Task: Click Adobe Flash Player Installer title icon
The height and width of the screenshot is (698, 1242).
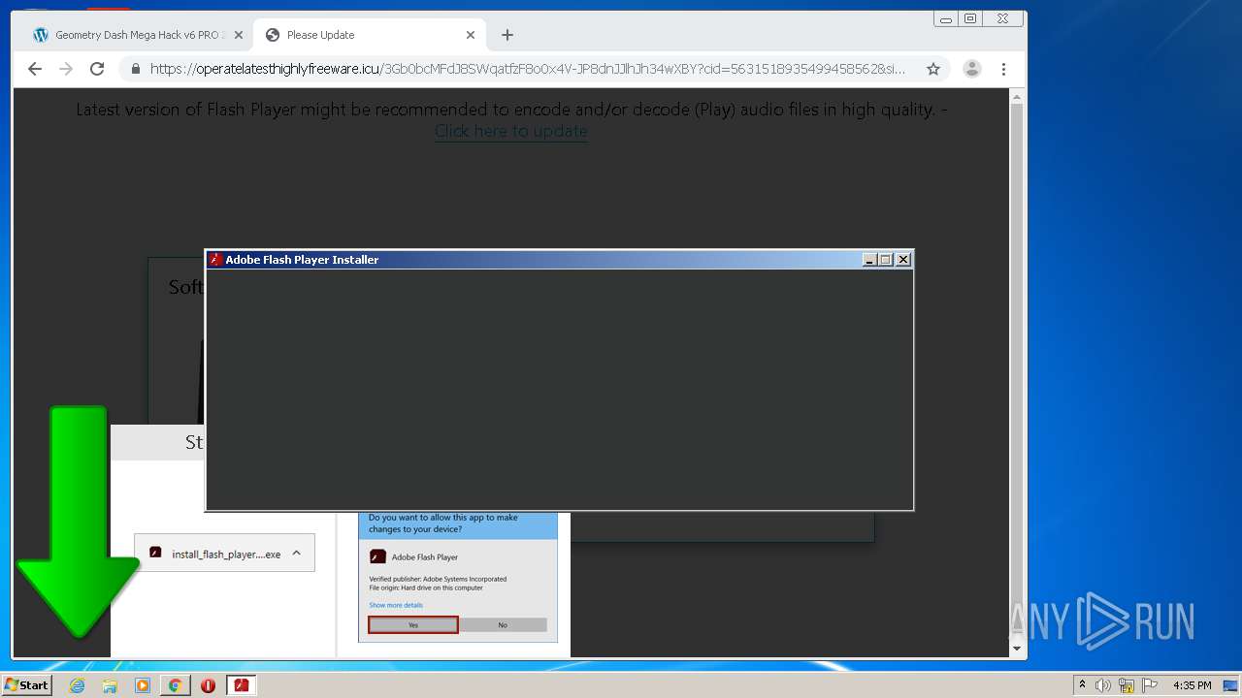Action: (216, 260)
